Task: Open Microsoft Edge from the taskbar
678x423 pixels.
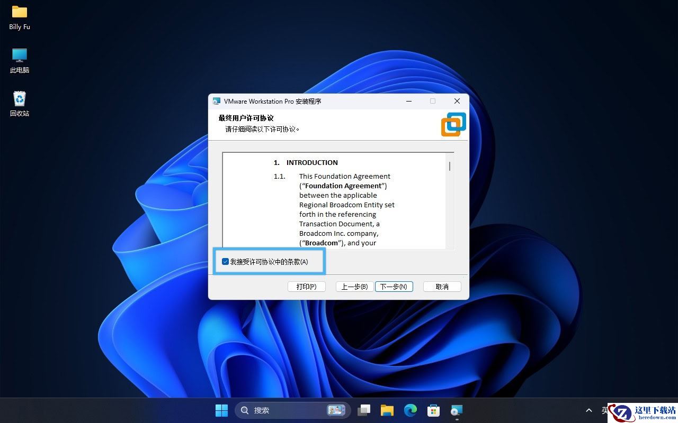Action: (411, 410)
